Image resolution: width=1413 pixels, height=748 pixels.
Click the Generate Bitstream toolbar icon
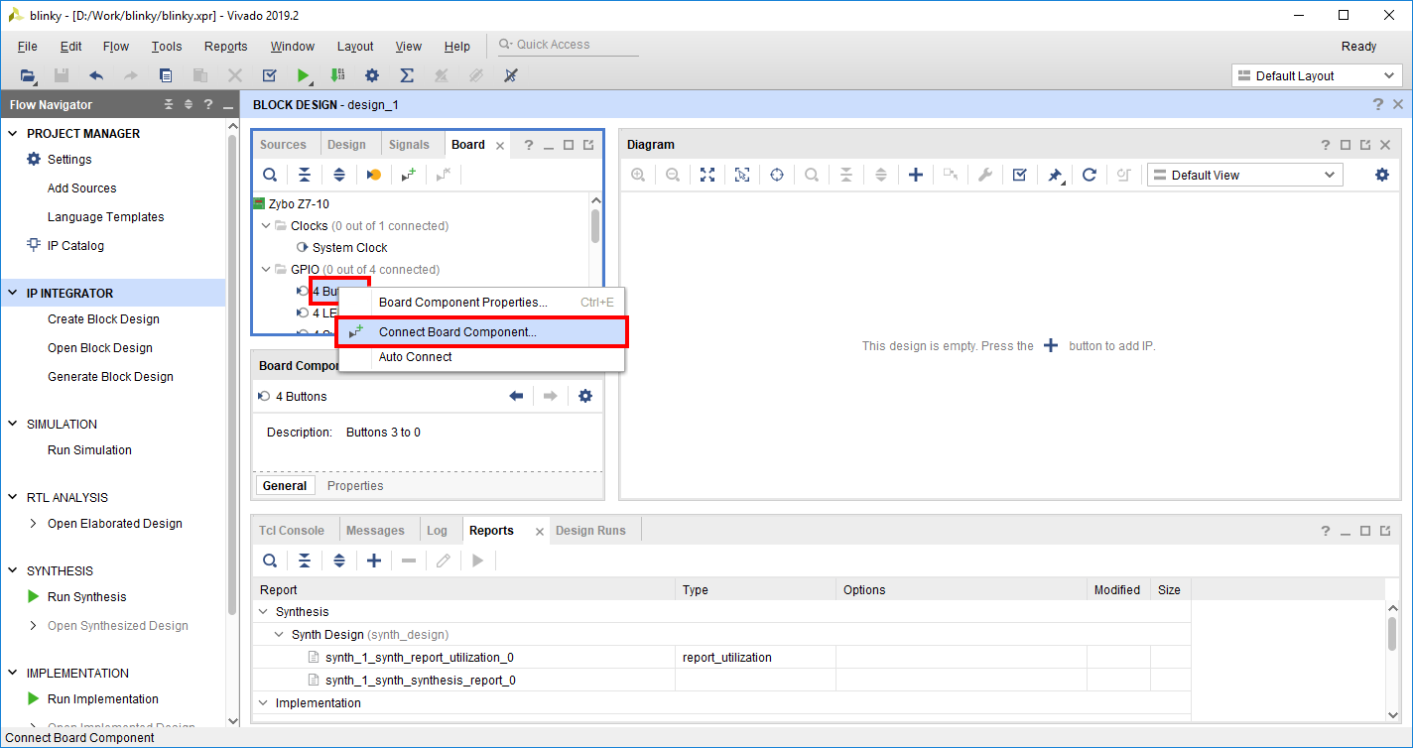(x=337, y=75)
